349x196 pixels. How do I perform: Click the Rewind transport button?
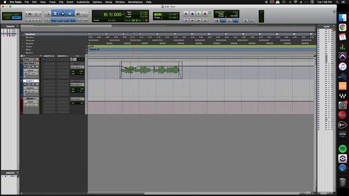click(x=192, y=20)
